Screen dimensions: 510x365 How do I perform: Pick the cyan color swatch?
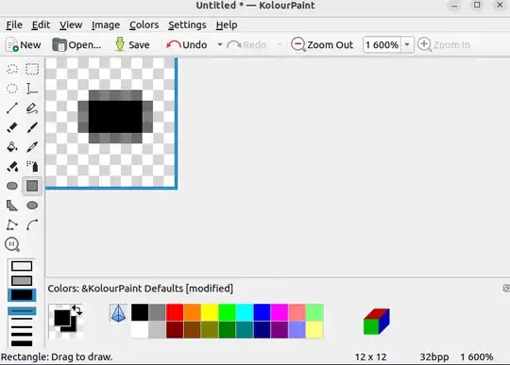point(245,312)
